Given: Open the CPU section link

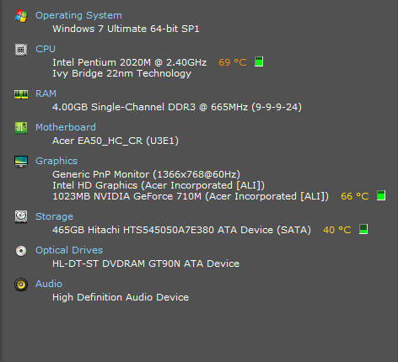Looking at the screenshot, I should 46,49.
